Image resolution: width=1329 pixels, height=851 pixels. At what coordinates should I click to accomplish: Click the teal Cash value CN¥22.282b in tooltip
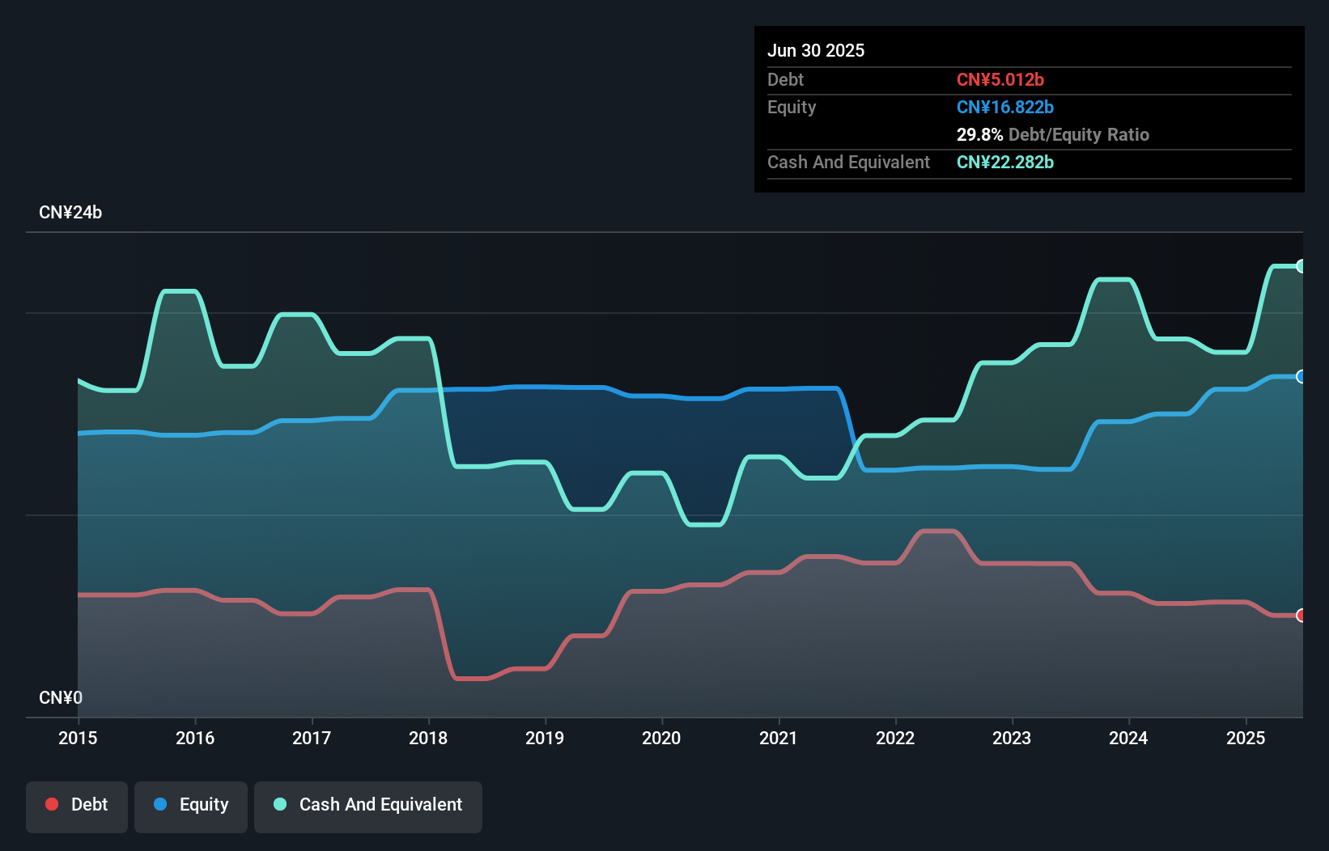pos(1005,163)
